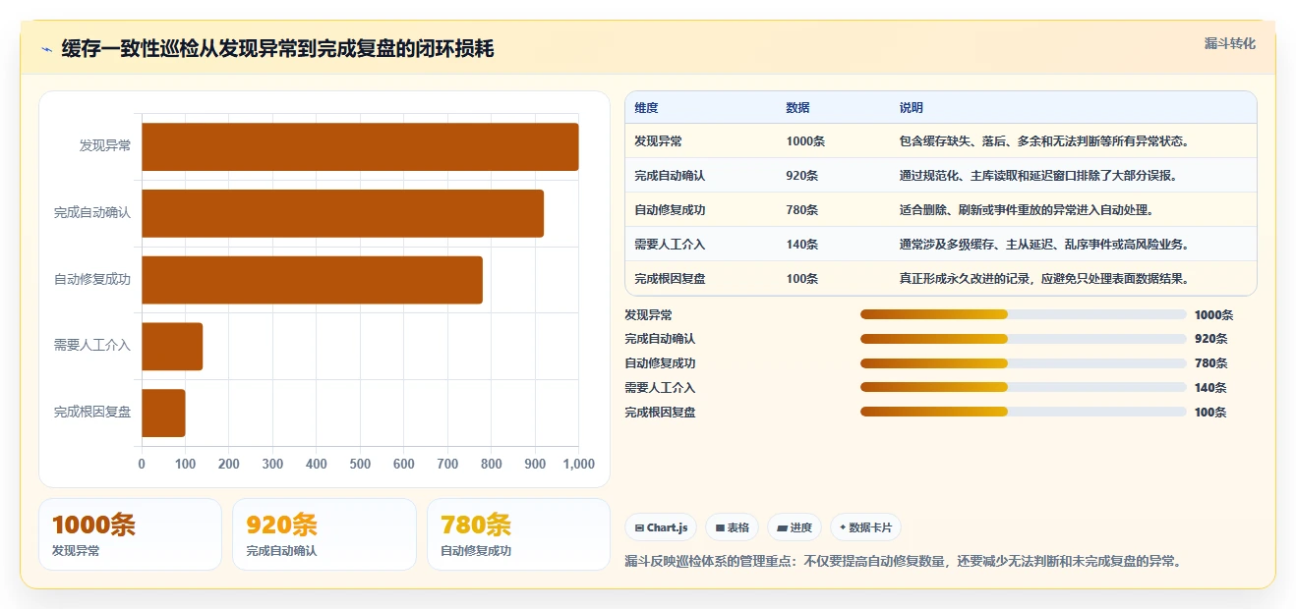Click the 完成自动确认 y-axis label in chart

pyautogui.click(x=92, y=213)
